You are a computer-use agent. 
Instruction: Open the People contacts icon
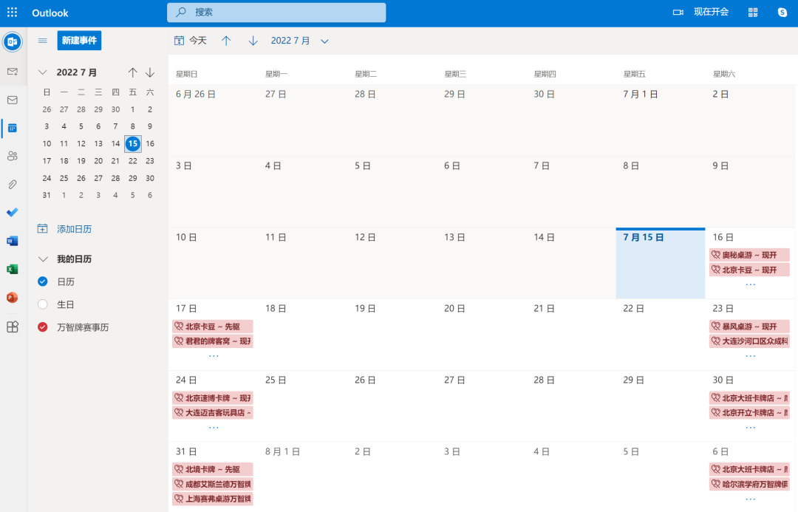[x=12, y=156]
